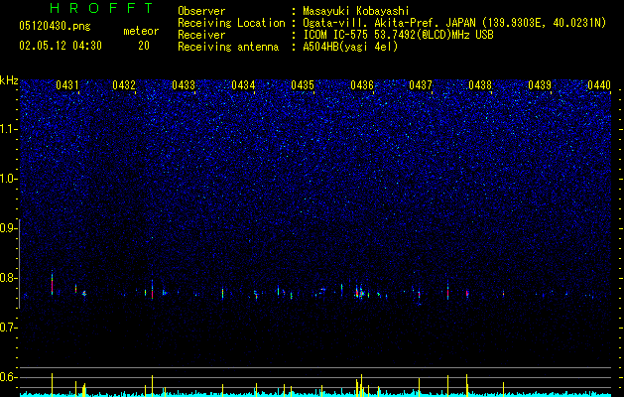Click the 0434 time marker

coord(243,85)
